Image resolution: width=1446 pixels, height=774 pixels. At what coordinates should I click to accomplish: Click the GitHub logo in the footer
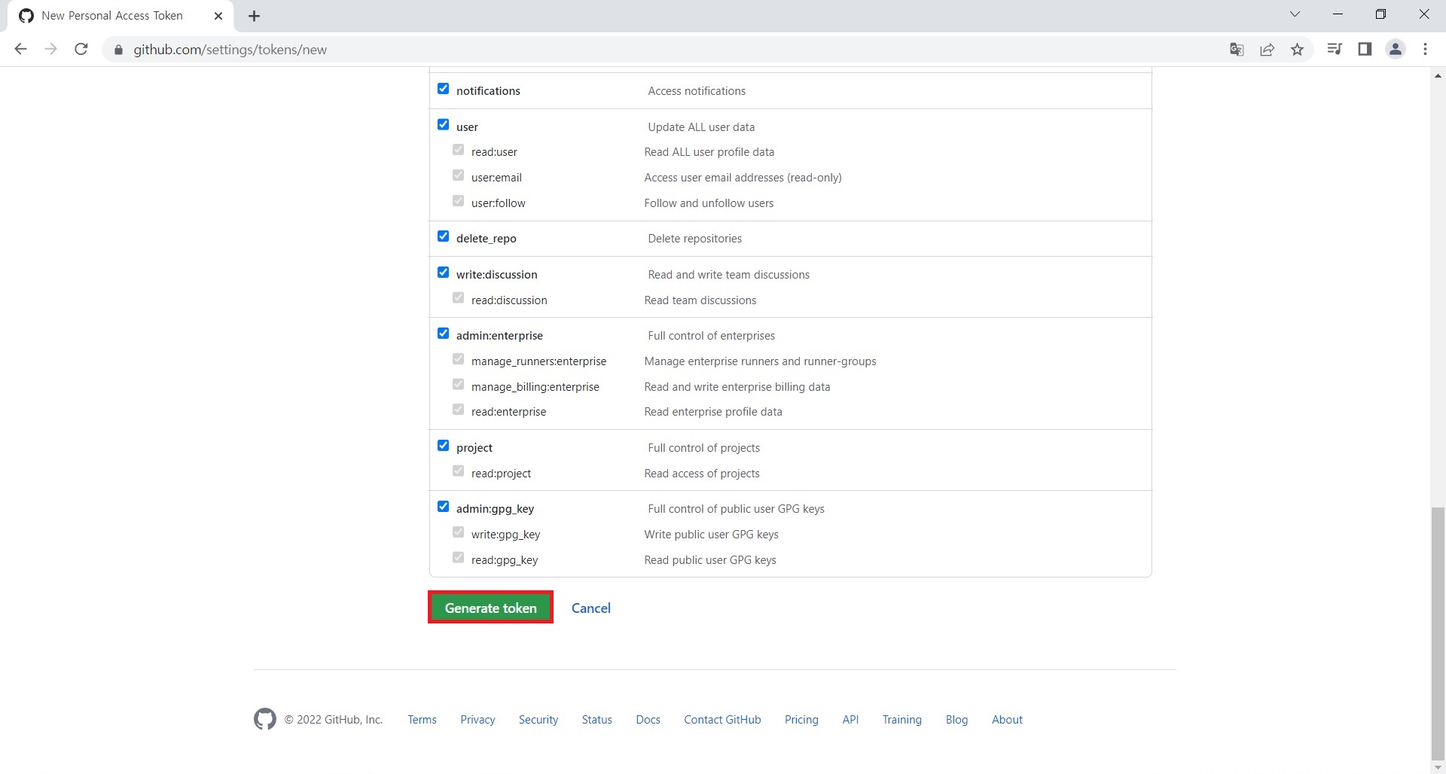265,719
